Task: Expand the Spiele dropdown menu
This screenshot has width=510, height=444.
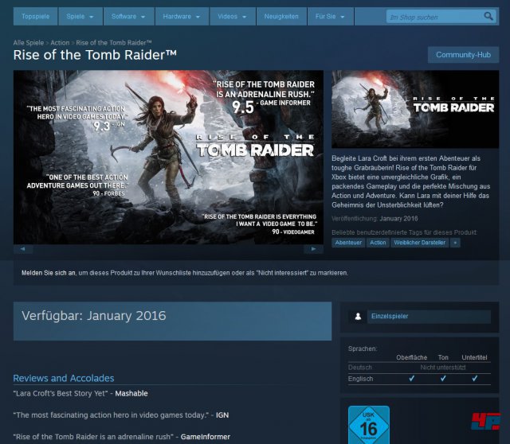Action: pyautogui.click(x=80, y=16)
